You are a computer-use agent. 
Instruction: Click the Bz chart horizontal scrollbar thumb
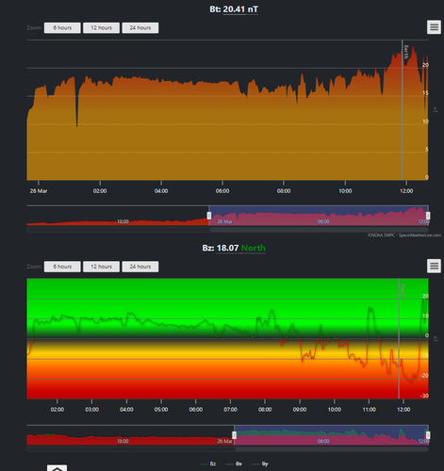332,449
